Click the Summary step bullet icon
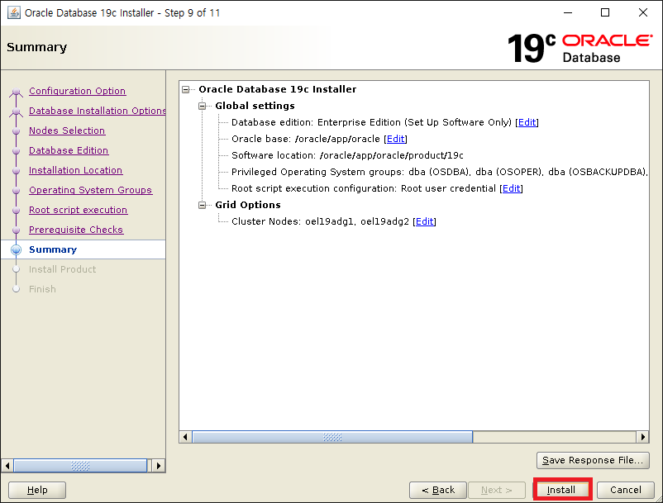Viewport: 663px width, 503px height. click(16, 249)
